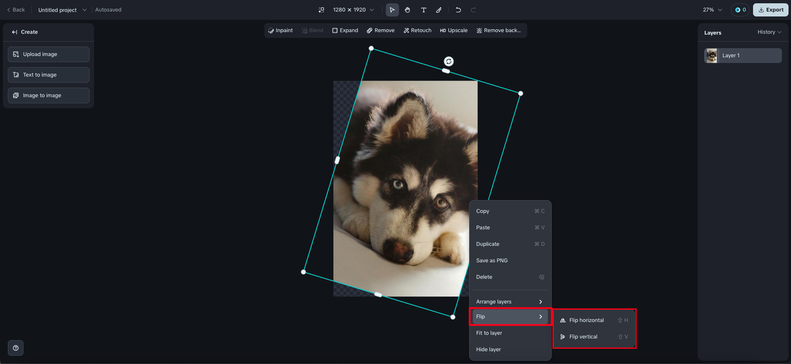
Task: Click the Export button
Action: (x=771, y=10)
